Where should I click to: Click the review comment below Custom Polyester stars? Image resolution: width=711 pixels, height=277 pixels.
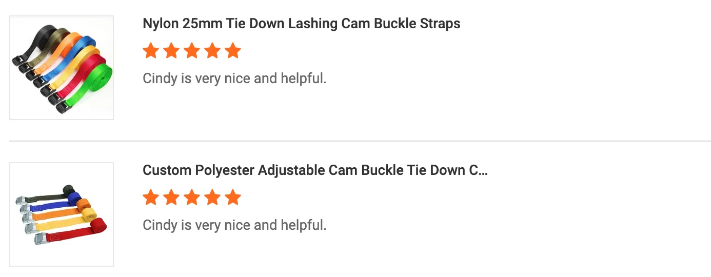[x=234, y=225]
